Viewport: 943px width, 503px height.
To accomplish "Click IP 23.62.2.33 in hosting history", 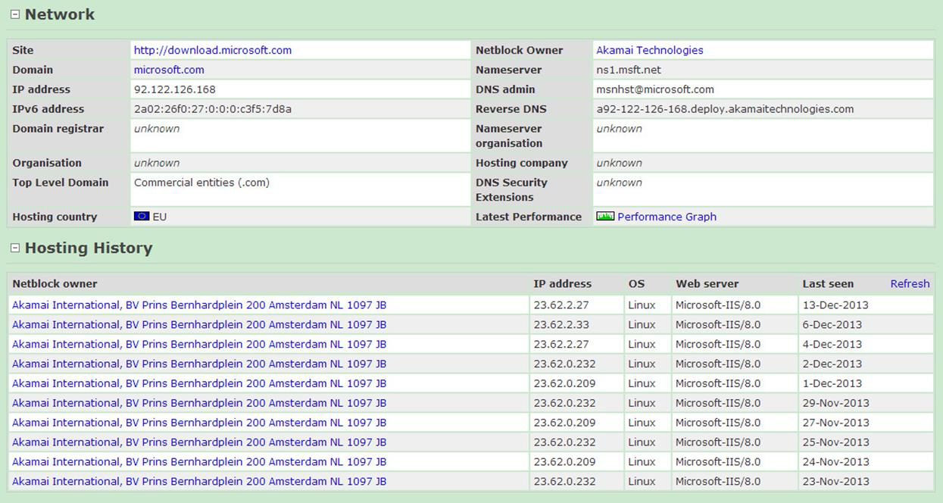I will pos(561,324).
